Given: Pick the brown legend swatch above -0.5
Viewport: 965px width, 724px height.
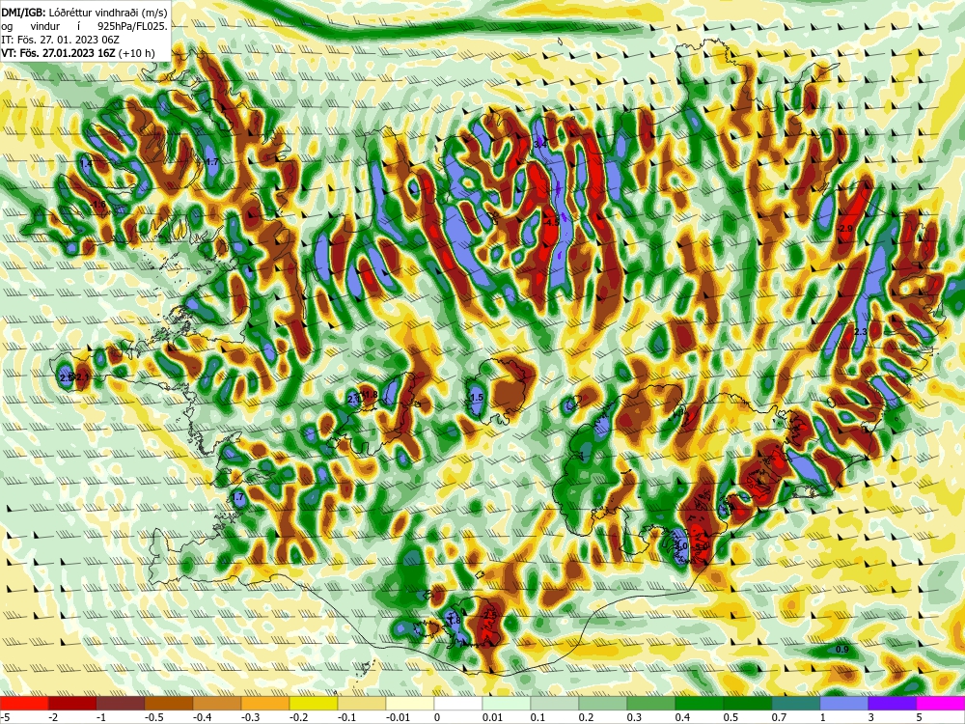Looking at the screenshot, I should [169, 703].
